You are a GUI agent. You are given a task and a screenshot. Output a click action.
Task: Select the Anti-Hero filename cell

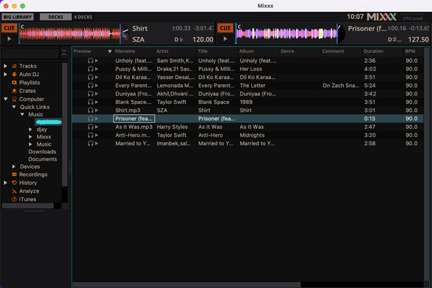pos(134,135)
